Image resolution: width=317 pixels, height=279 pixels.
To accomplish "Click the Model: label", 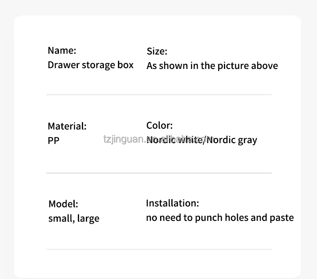I will 63,204.
